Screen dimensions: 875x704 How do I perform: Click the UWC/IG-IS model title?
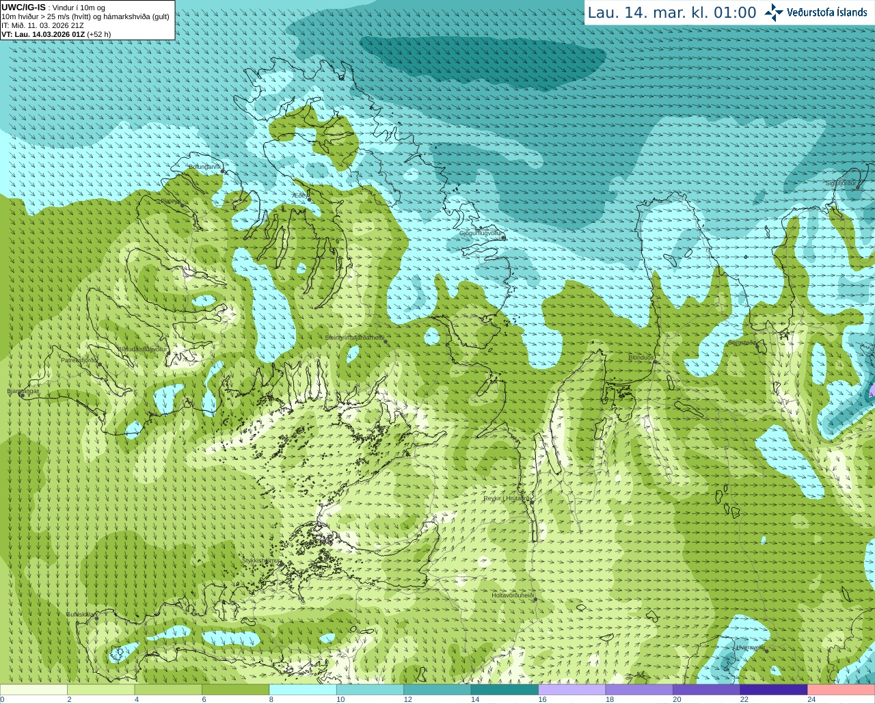tap(23, 7)
